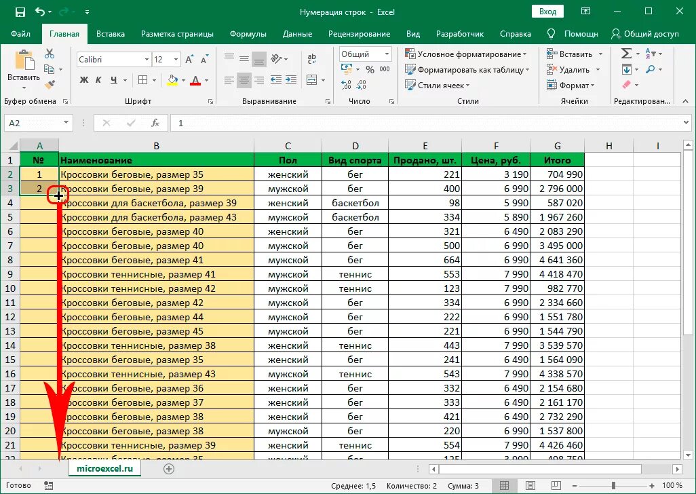Align text to the right
The height and width of the screenshot is (494, 696).
(x=258, y=80)
